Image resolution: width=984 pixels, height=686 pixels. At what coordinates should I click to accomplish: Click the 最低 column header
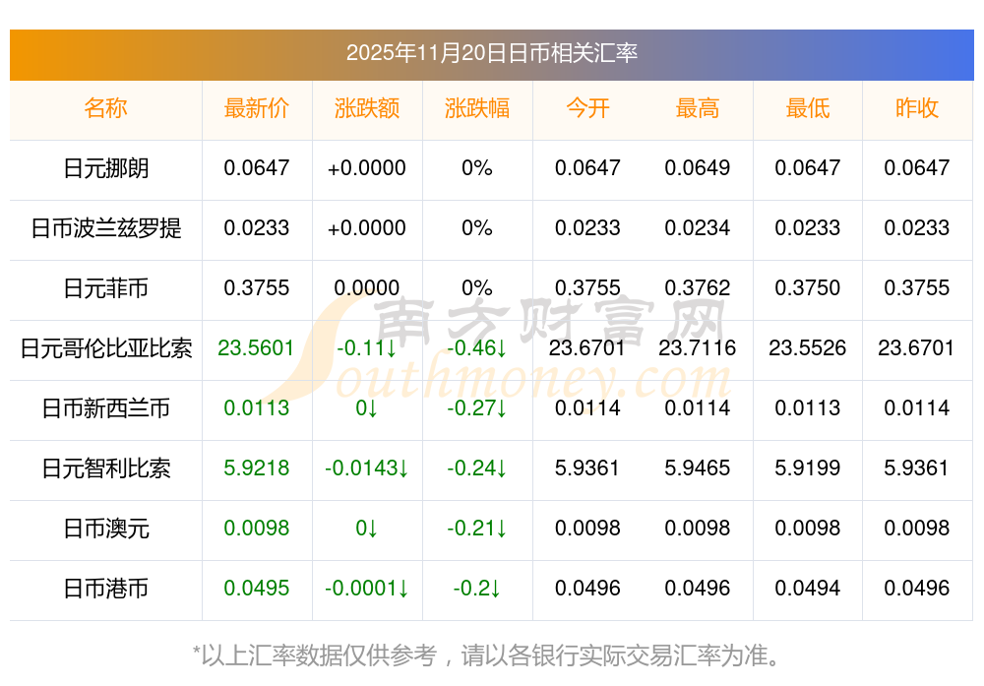coord(808,108)
